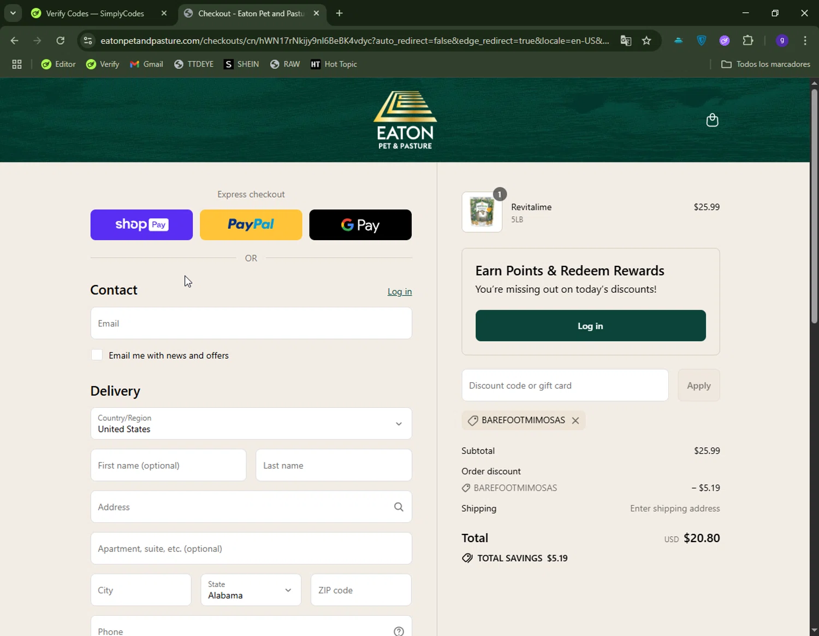Click the ZIP code field

(361, 590)
